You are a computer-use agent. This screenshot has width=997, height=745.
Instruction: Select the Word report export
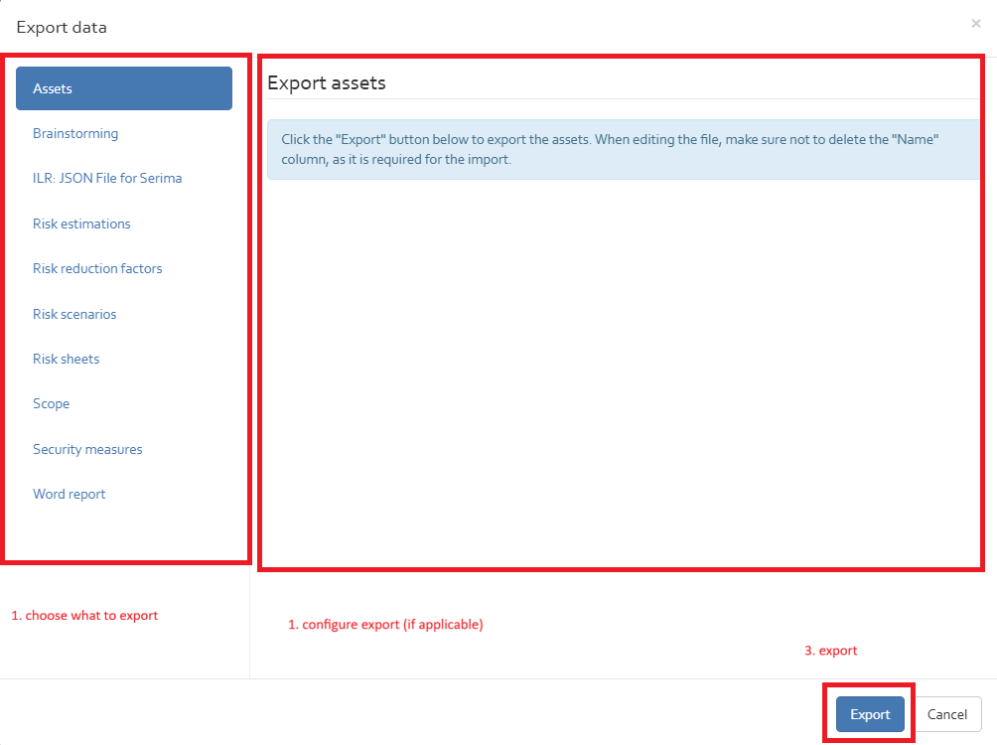coord(69,495)
